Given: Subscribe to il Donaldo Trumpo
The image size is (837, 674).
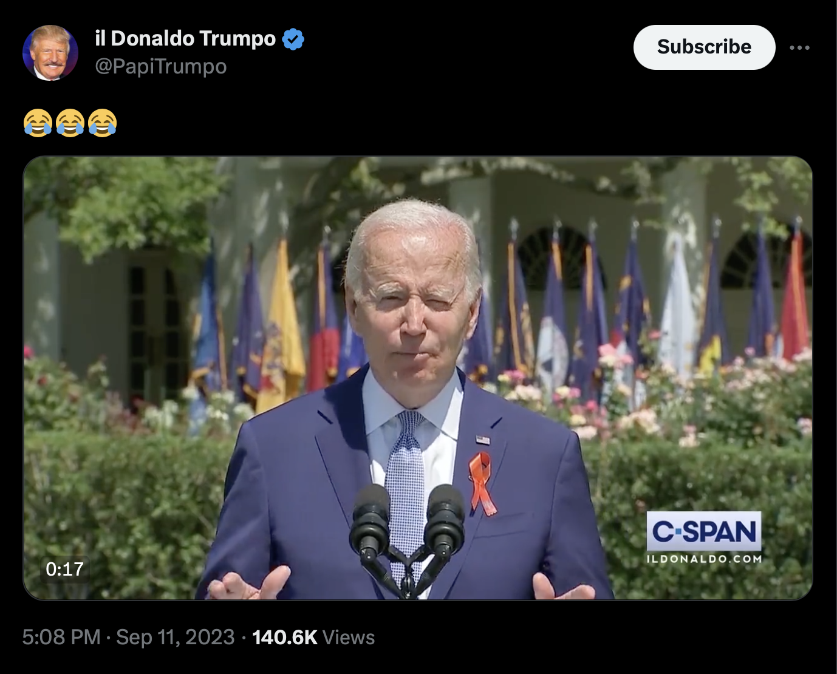Looking at the screenshot, I should click(x=704, y=47).
